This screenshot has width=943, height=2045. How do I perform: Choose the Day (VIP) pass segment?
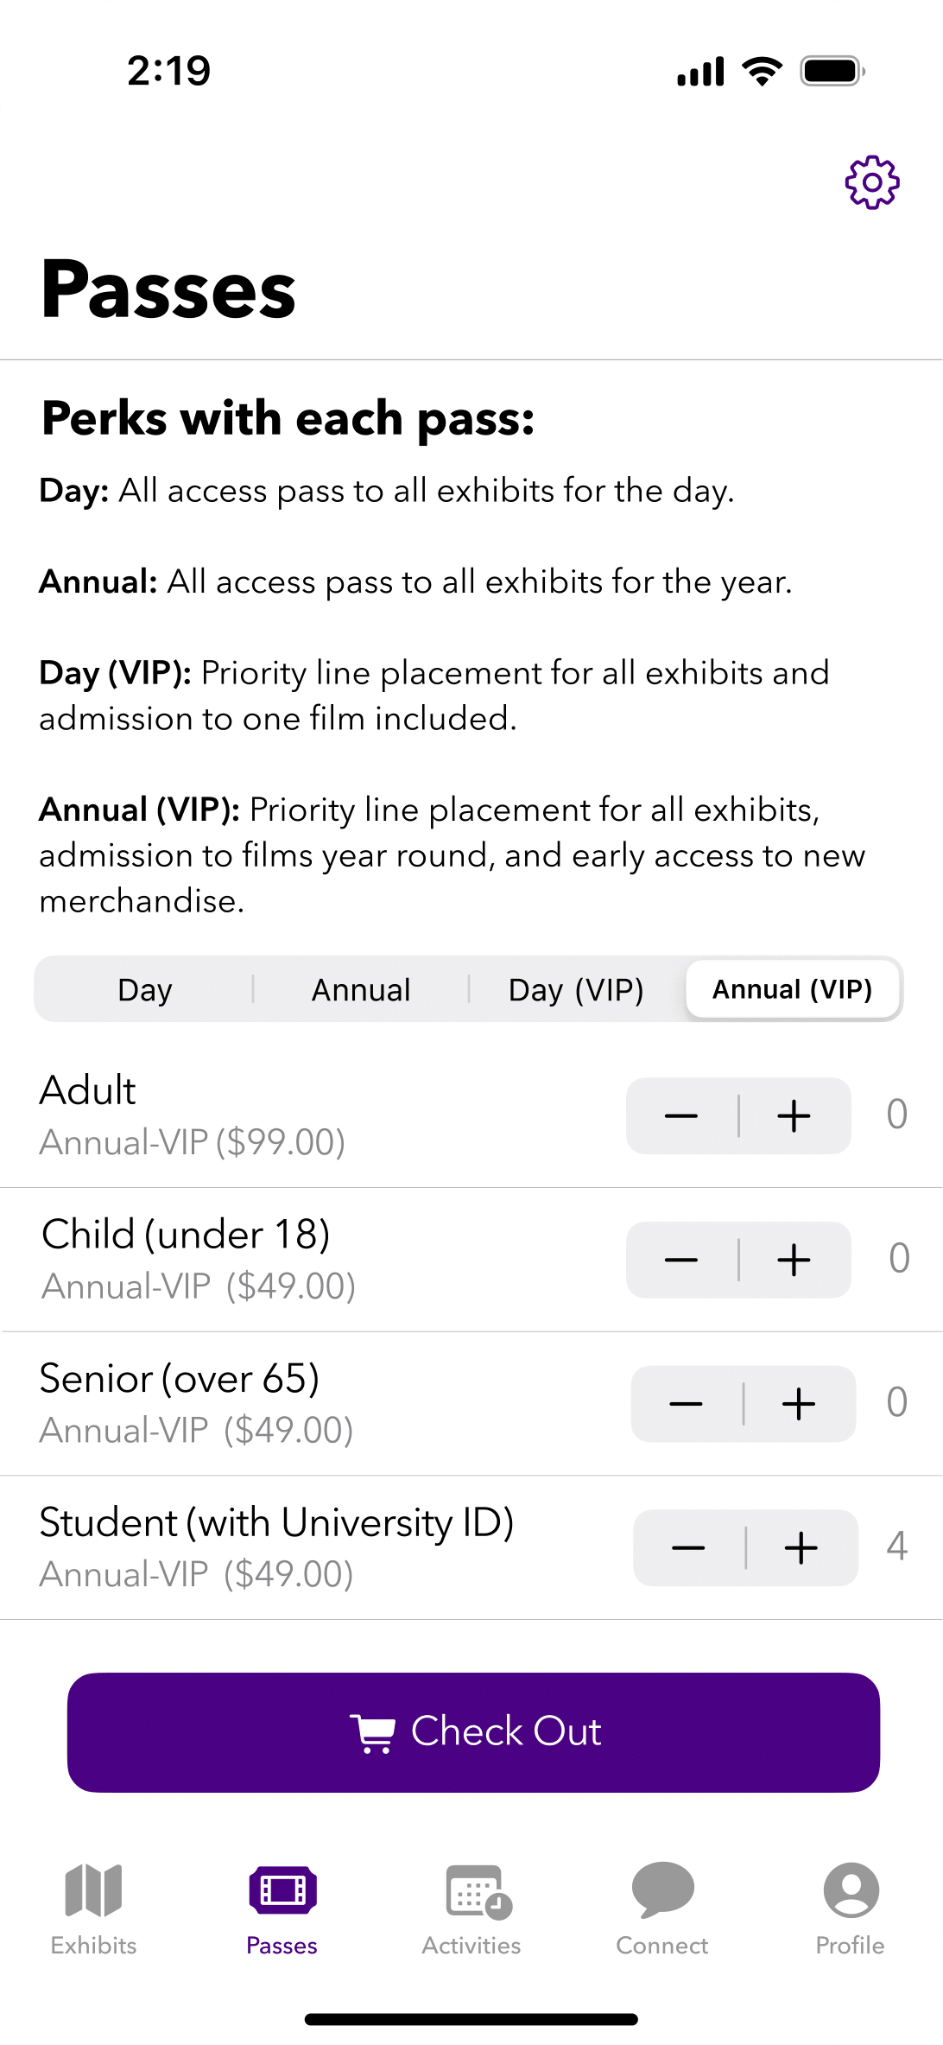(x=576, y=989)
